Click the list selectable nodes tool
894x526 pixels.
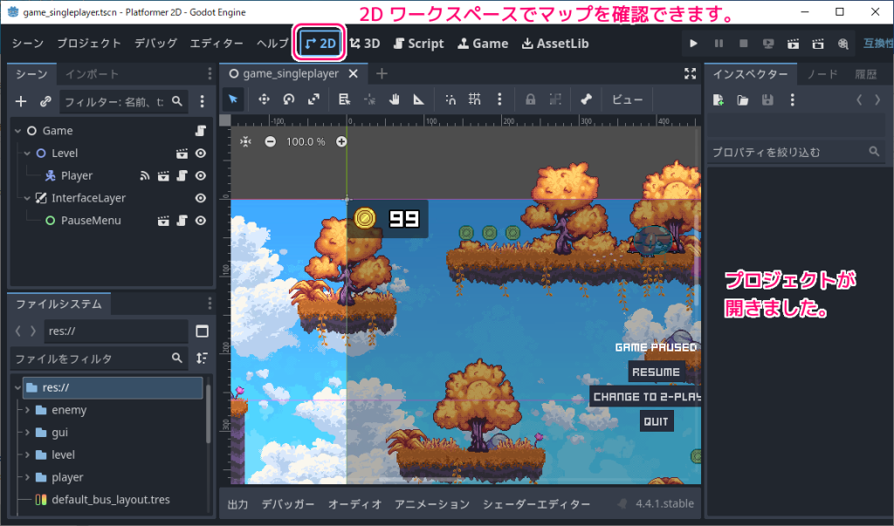tap(344, 99)
